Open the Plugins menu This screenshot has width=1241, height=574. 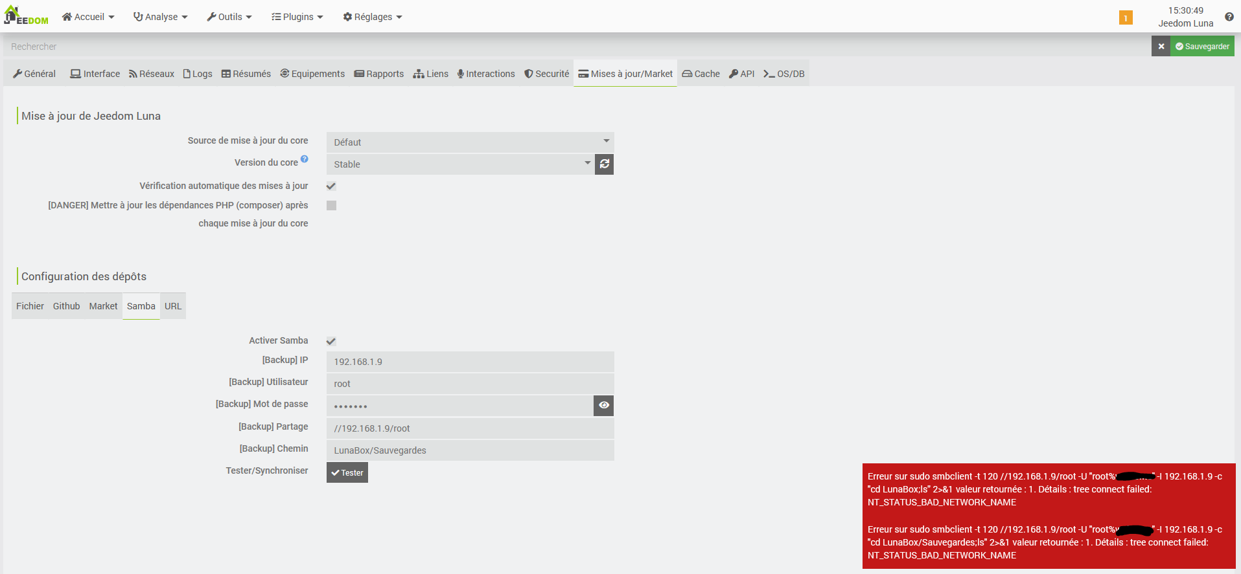297,17
